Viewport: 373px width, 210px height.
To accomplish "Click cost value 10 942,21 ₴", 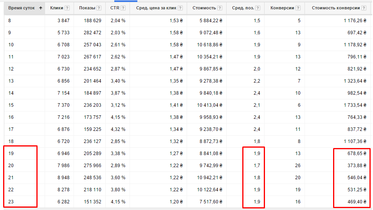I will 209,178.
